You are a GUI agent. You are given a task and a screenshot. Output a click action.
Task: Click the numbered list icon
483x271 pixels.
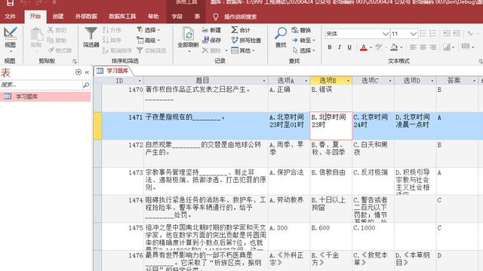pyautogui.click(x=432, y=33)
